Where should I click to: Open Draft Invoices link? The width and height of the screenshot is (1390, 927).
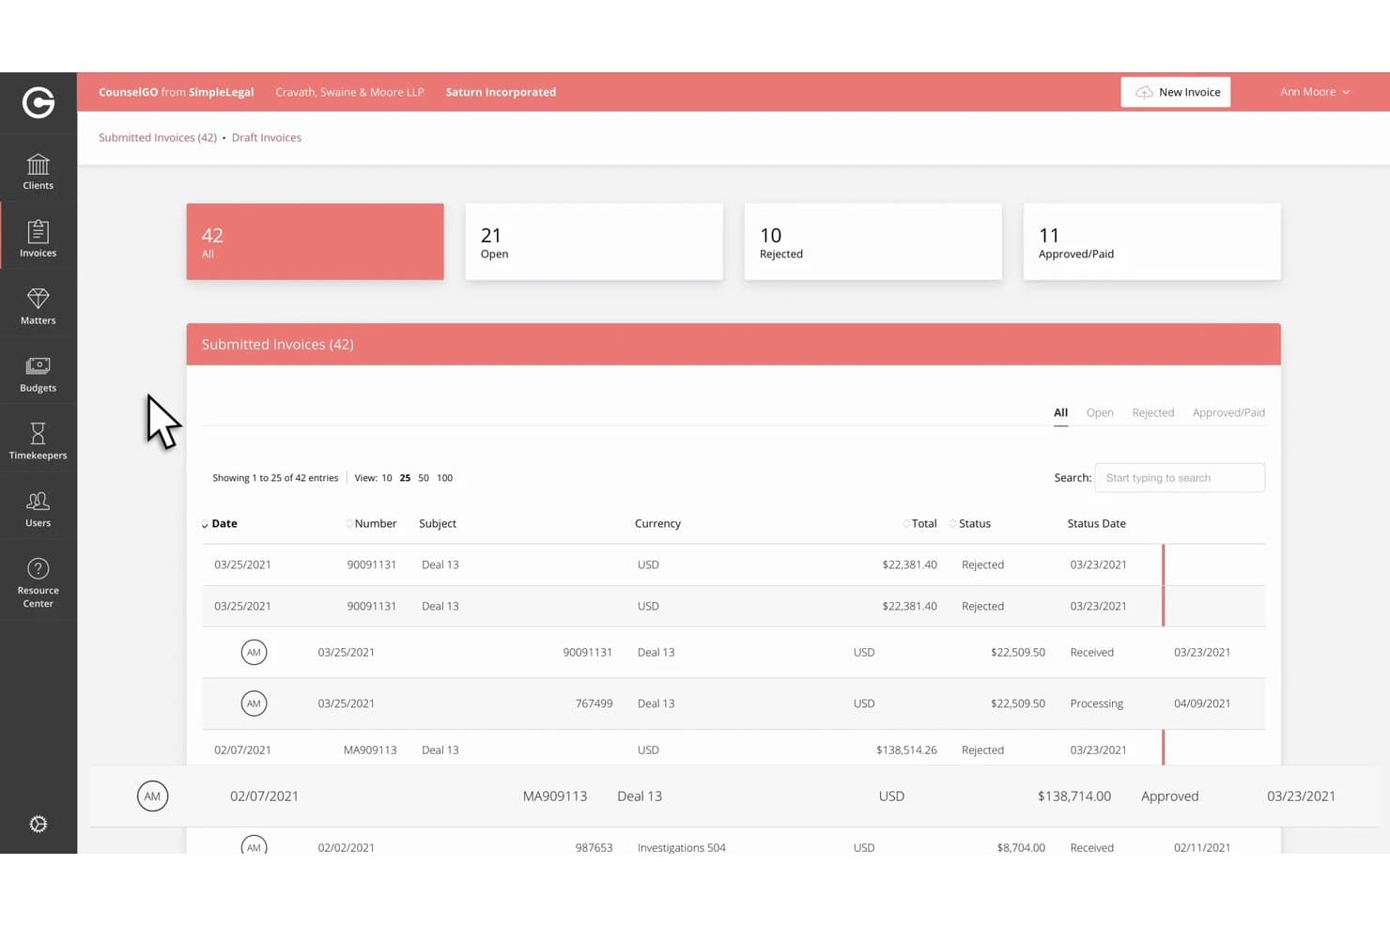[267, 137]
